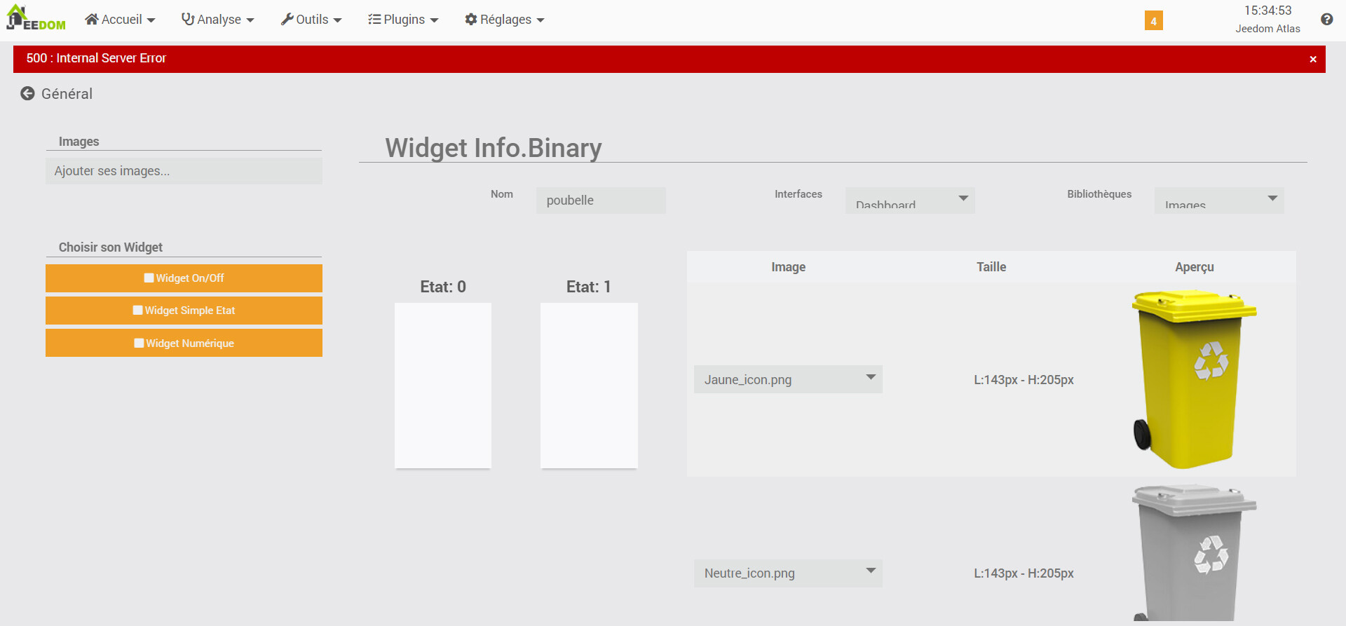Select the Widget Simple Etat option
1346x626 pixels.
click(184, 311)
